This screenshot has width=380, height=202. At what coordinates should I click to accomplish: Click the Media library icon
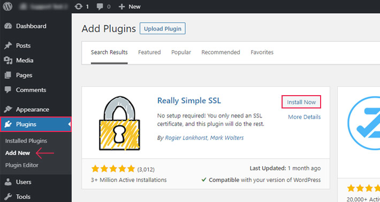(8, 60)
